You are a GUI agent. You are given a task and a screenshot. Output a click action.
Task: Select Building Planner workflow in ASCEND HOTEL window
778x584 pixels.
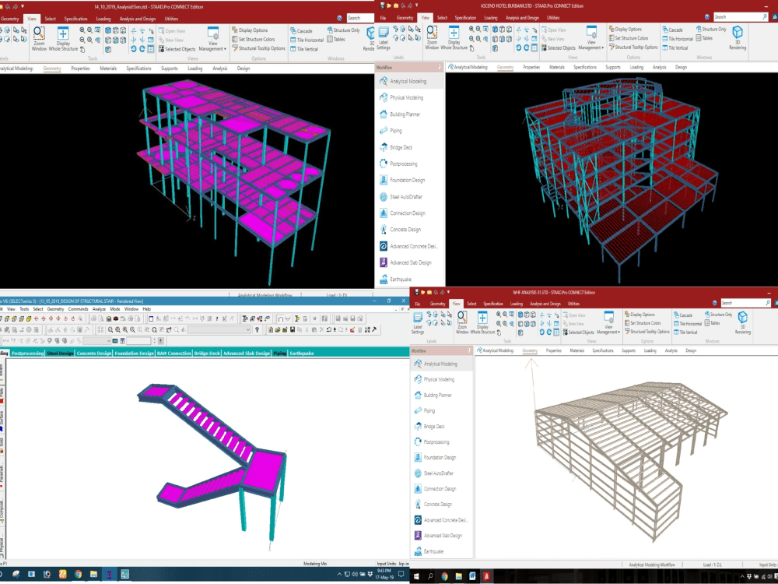coord(409,114)
